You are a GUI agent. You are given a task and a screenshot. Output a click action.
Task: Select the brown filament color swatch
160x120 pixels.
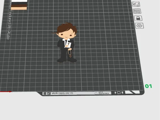click(x=19, y=6)
